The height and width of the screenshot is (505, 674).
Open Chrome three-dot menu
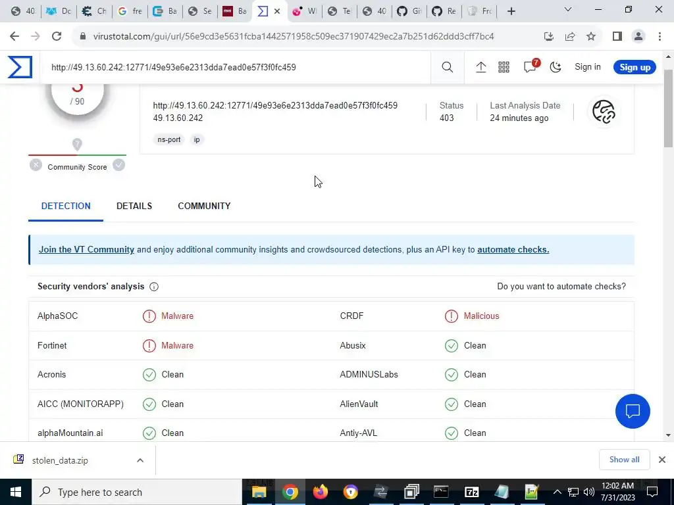(660, 37)
